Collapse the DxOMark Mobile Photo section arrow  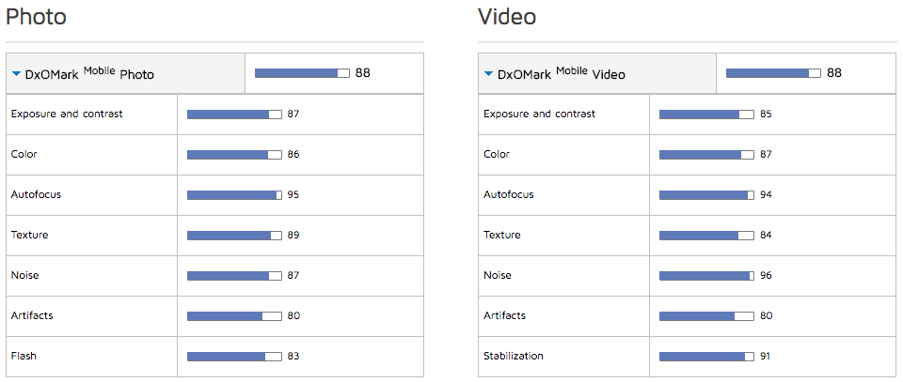pyautogui.click(x=16, y=73)
